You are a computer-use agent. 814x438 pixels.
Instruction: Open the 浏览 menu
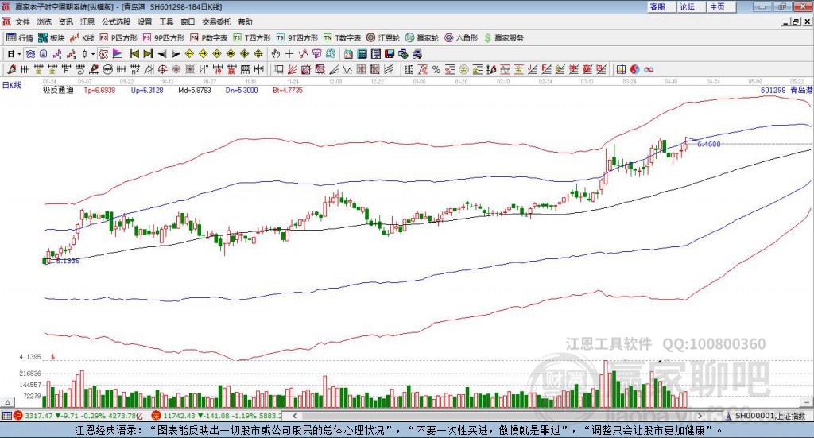pos(45,21)
